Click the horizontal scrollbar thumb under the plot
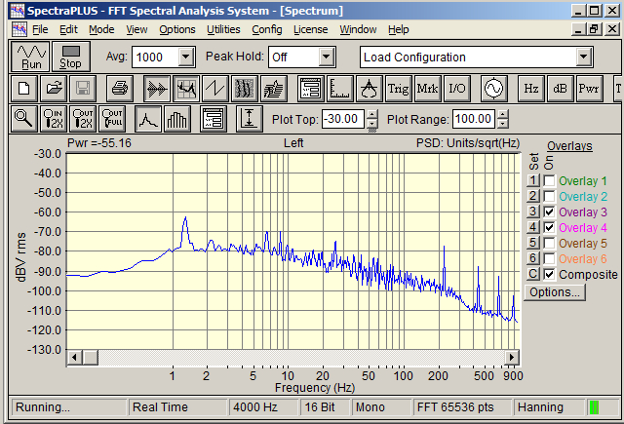 point(91,358)
